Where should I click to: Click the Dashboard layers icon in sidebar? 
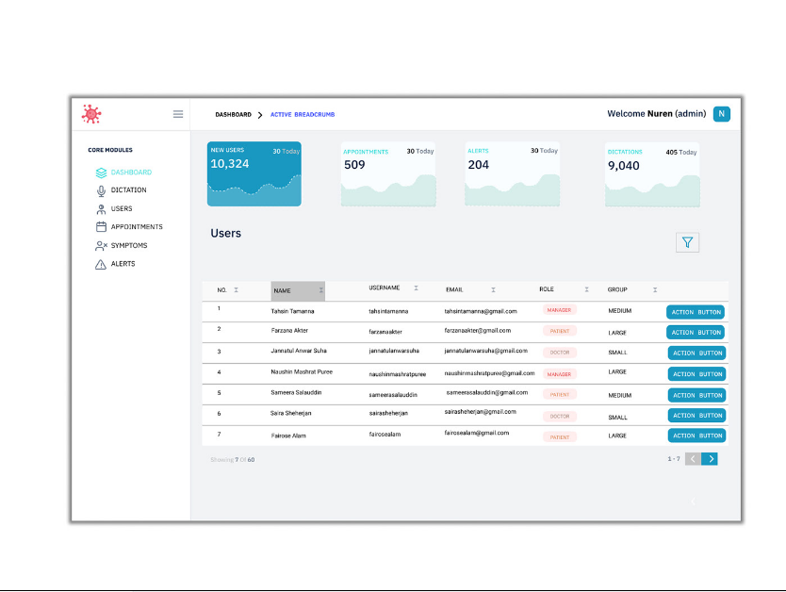[102, 173]
